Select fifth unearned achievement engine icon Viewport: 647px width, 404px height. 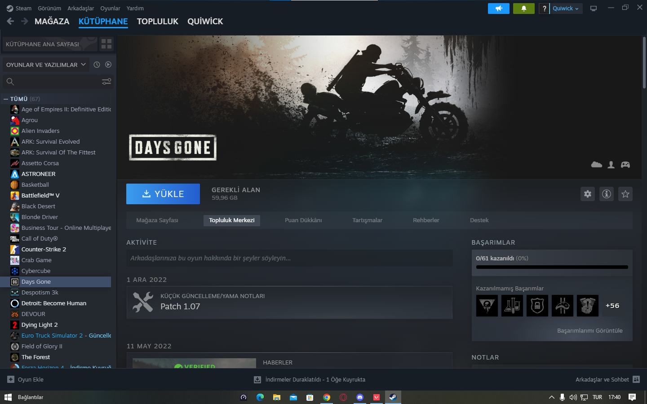pyautogui.click(x=588, y=306)
